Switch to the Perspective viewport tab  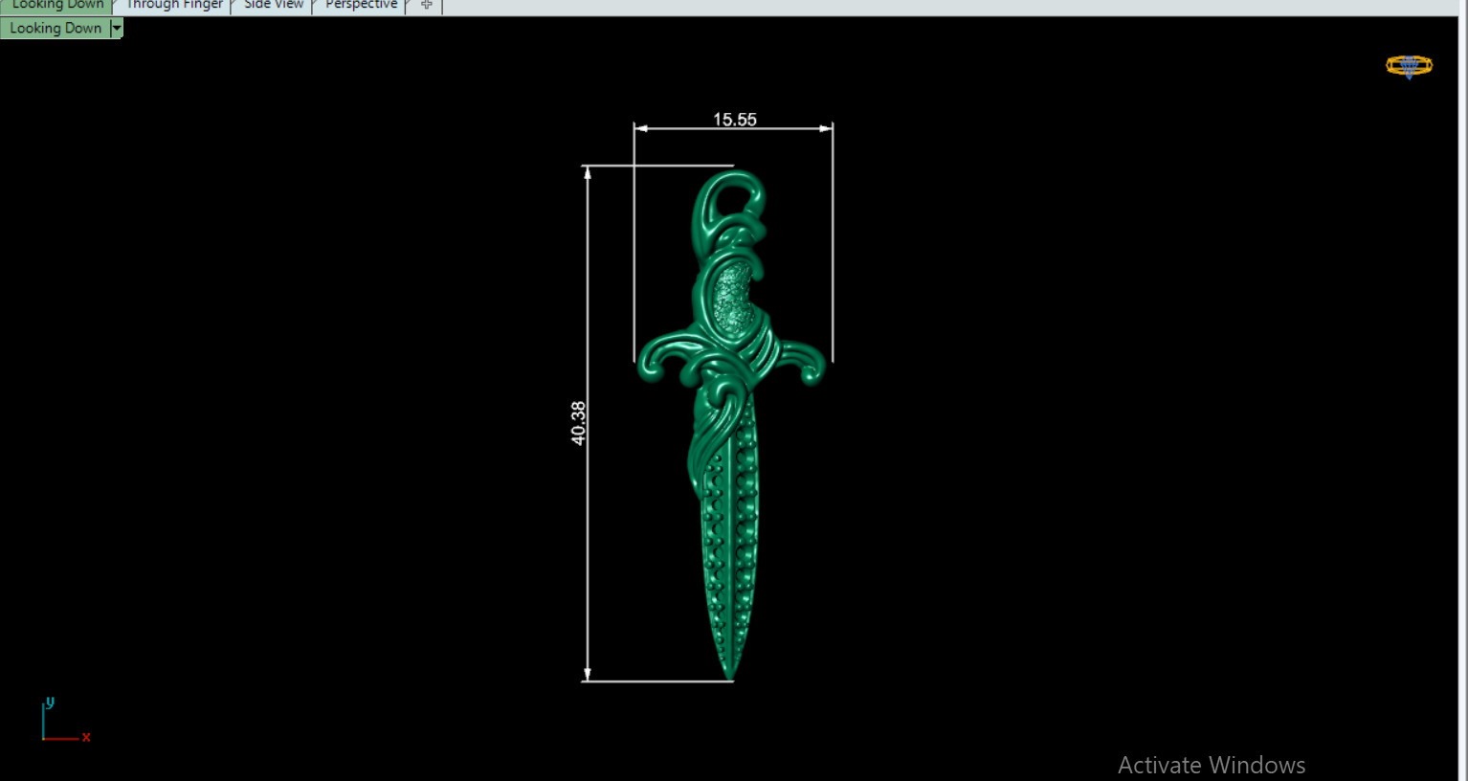click(361, 6)
